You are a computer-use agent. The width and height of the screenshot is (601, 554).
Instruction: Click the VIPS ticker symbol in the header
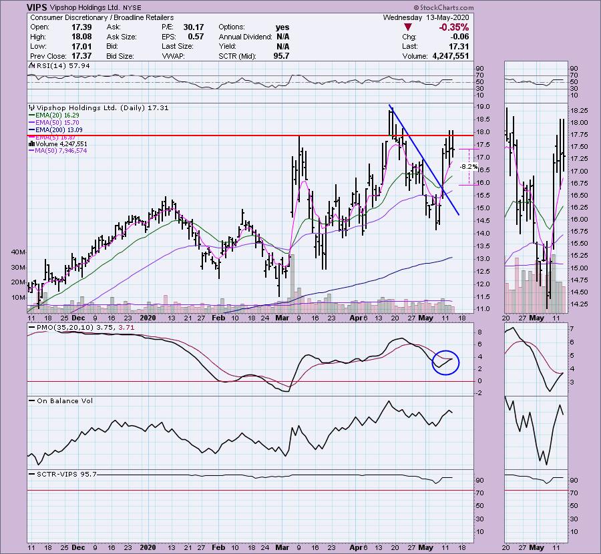point(37,7)
